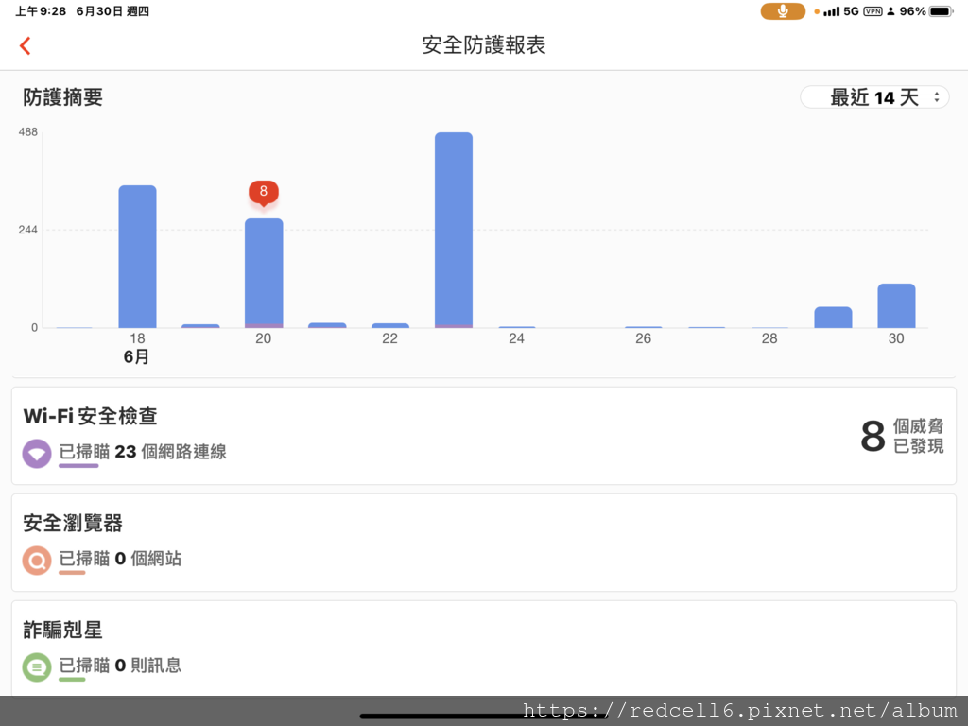
Task: Select the June 20 bar in chart
Action: click(x=265, y=273)
